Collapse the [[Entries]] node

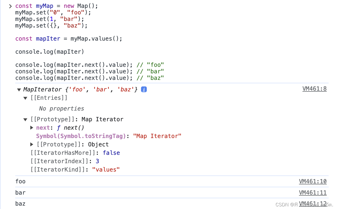coord(25,98)
